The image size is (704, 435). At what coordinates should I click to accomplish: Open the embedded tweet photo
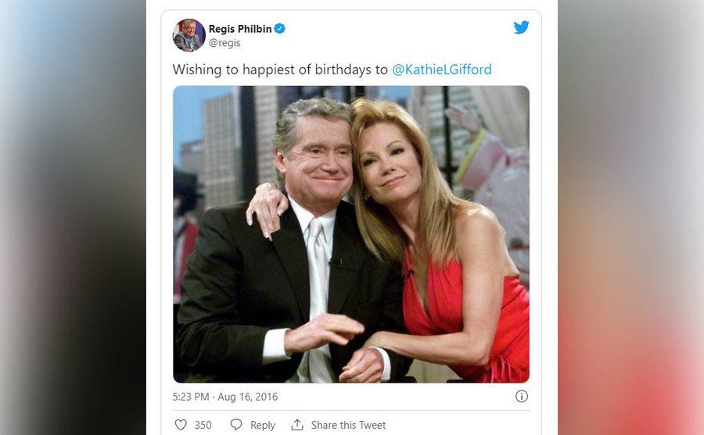tap(350, 234)
